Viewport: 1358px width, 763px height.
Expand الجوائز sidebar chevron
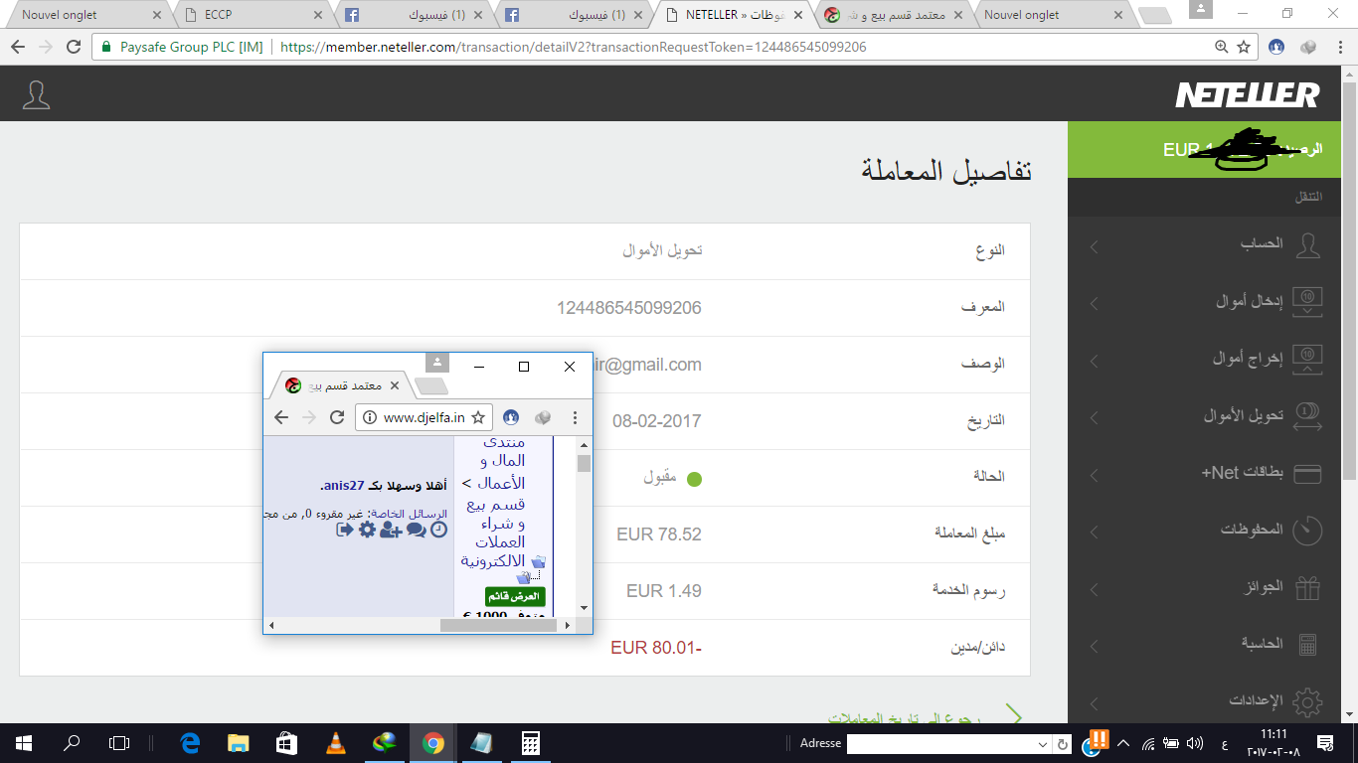click(x=1095, y=588)
